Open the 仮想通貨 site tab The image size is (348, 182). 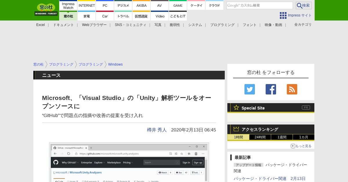pyautogui.click(x=142, y=16)
